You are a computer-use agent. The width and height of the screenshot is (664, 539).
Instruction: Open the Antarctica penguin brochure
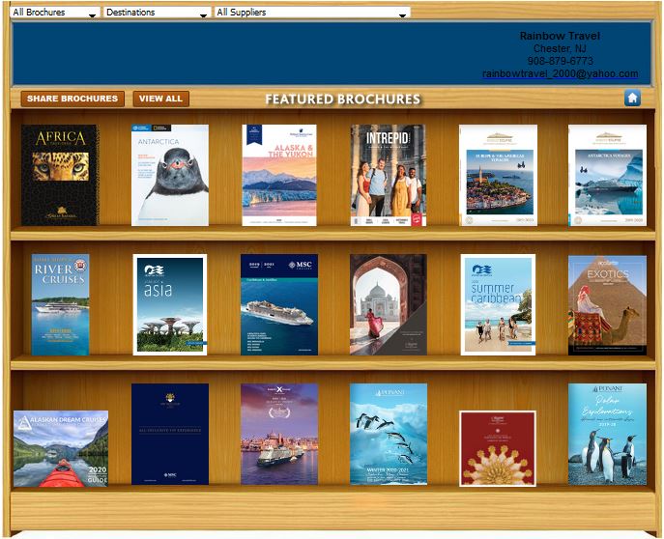point(169,175)
